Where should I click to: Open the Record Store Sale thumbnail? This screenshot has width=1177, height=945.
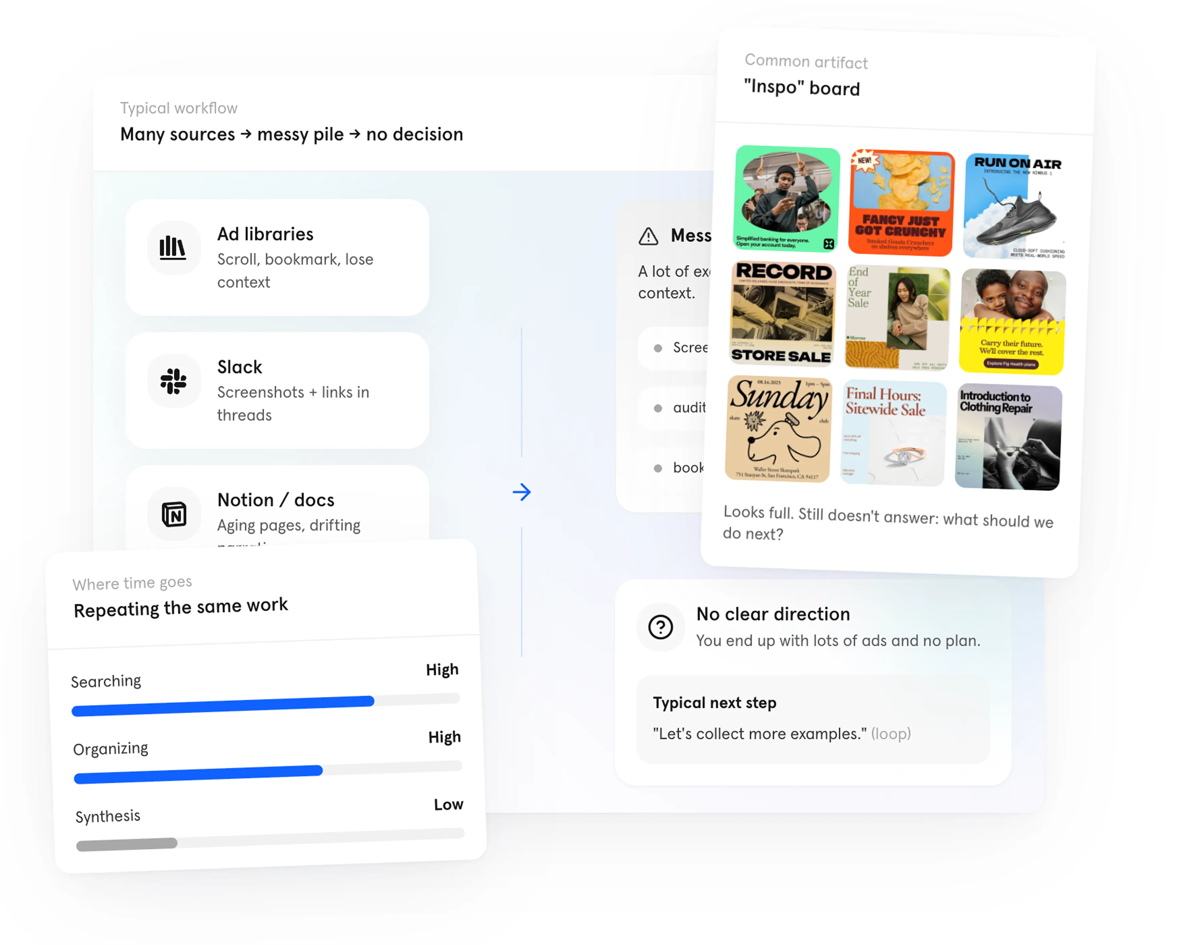(782, 313)
